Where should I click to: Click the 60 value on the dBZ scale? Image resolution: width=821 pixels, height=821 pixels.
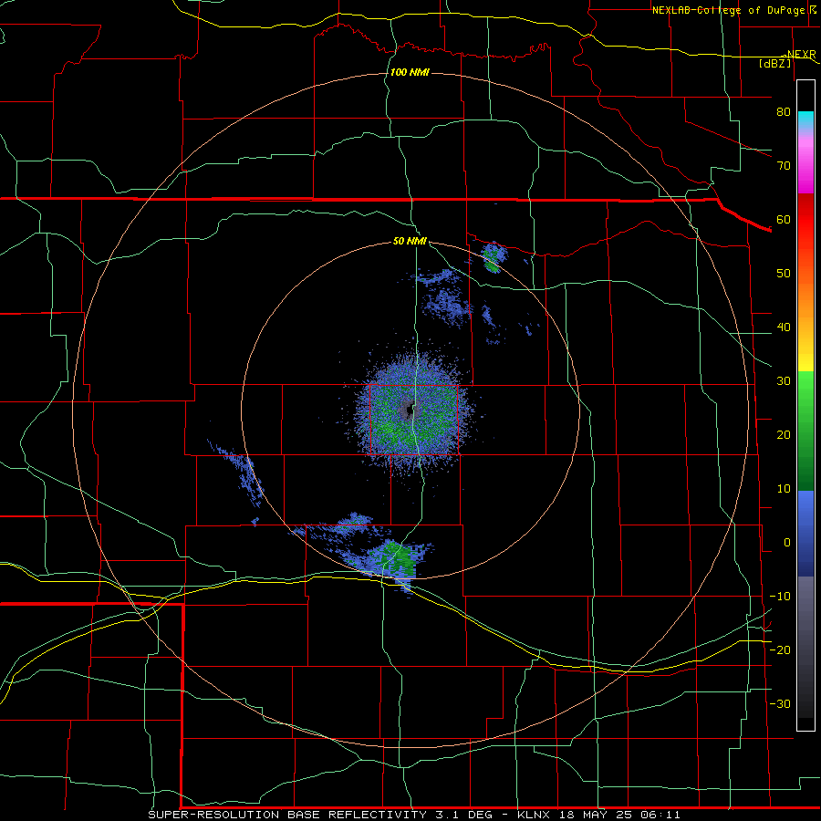click(x=784, y=219)
